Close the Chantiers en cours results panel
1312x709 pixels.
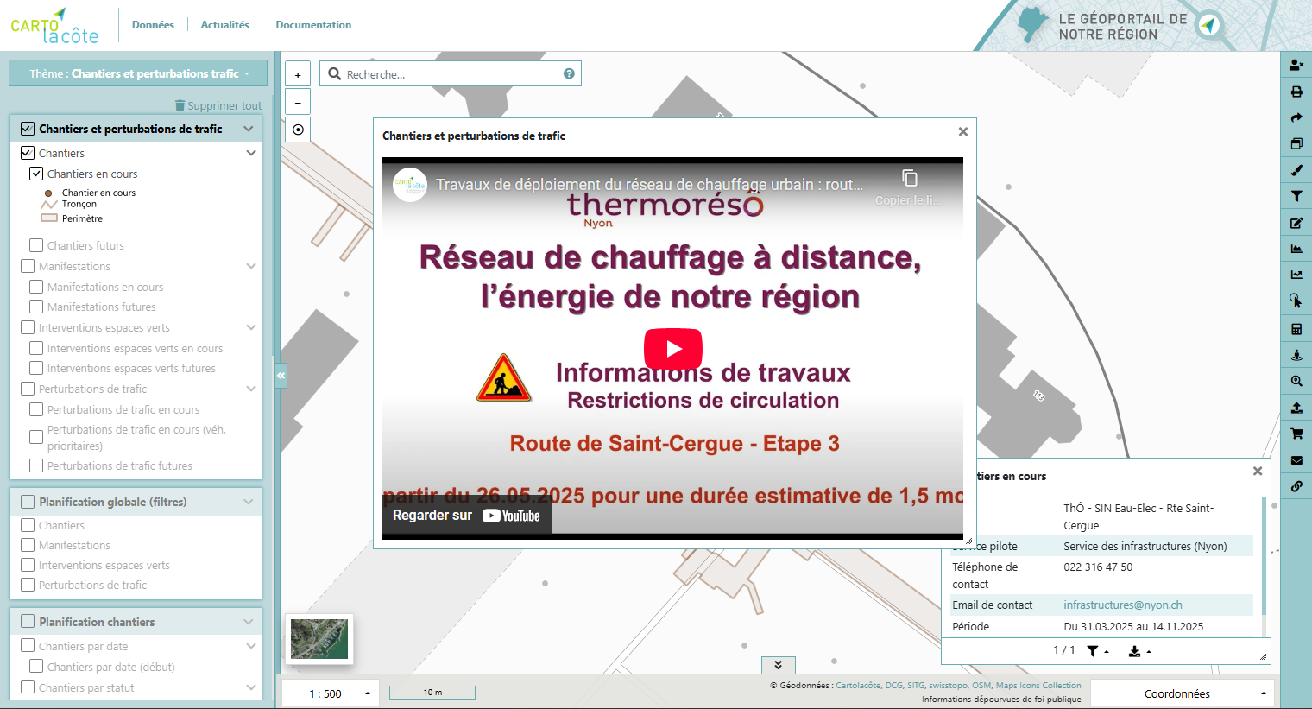click(1258, 472)
